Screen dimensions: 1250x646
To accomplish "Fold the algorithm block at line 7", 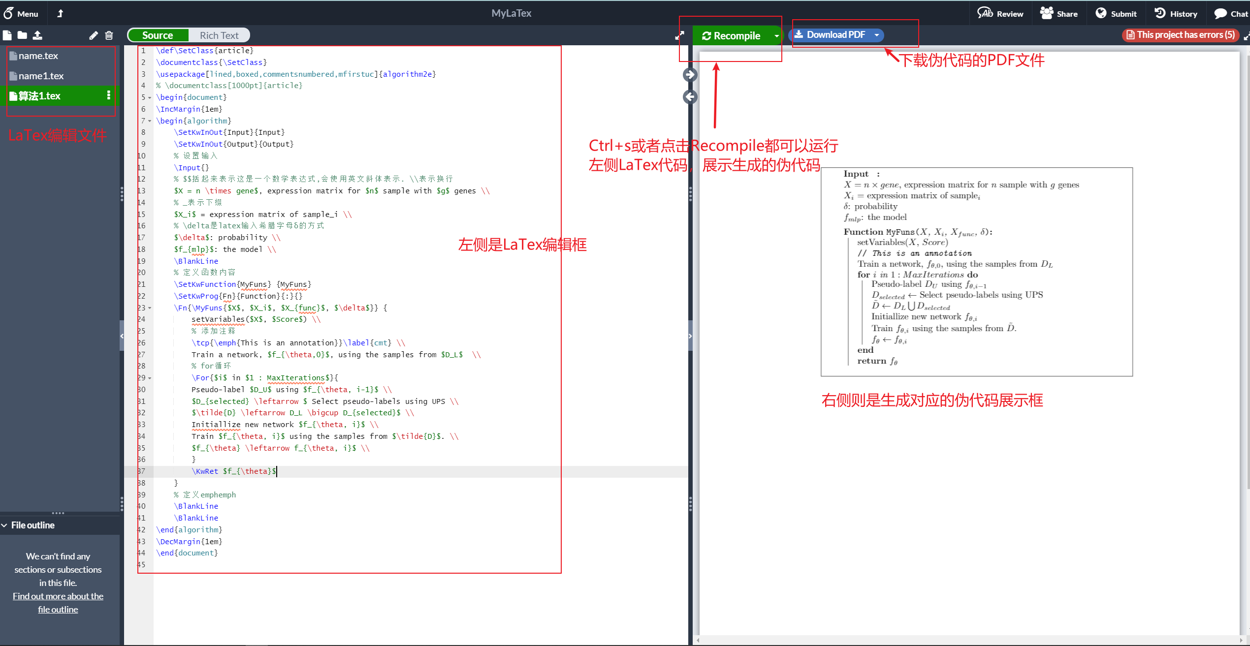I will click(x=150, y=121).
